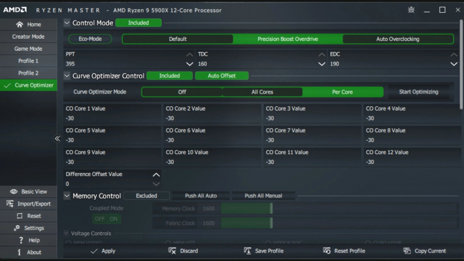Click Push All Manual

[263, 196]
